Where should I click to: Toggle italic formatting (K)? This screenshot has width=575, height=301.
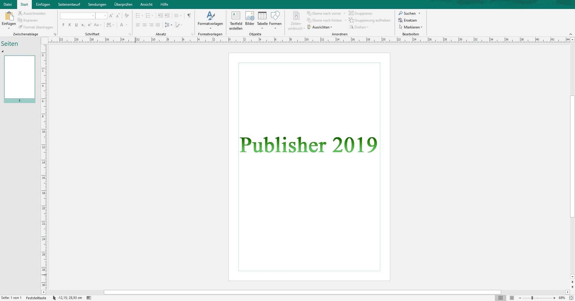[x=70, y=25]
